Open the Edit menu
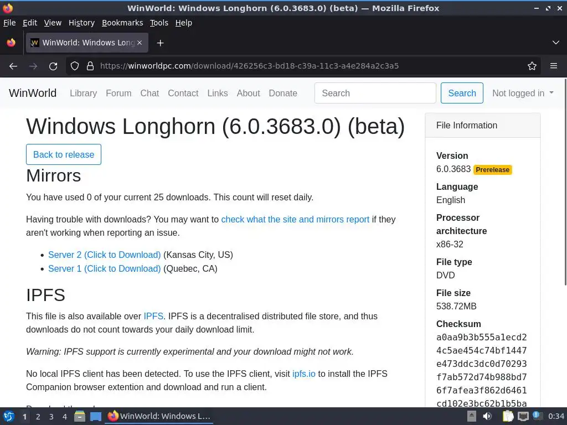 (30, 23)
